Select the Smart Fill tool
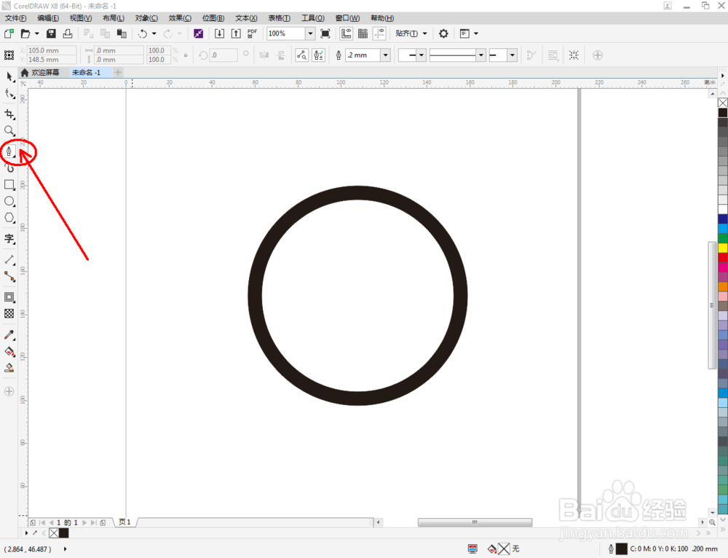This screenshot has height=558, width=728. [9, 368]
